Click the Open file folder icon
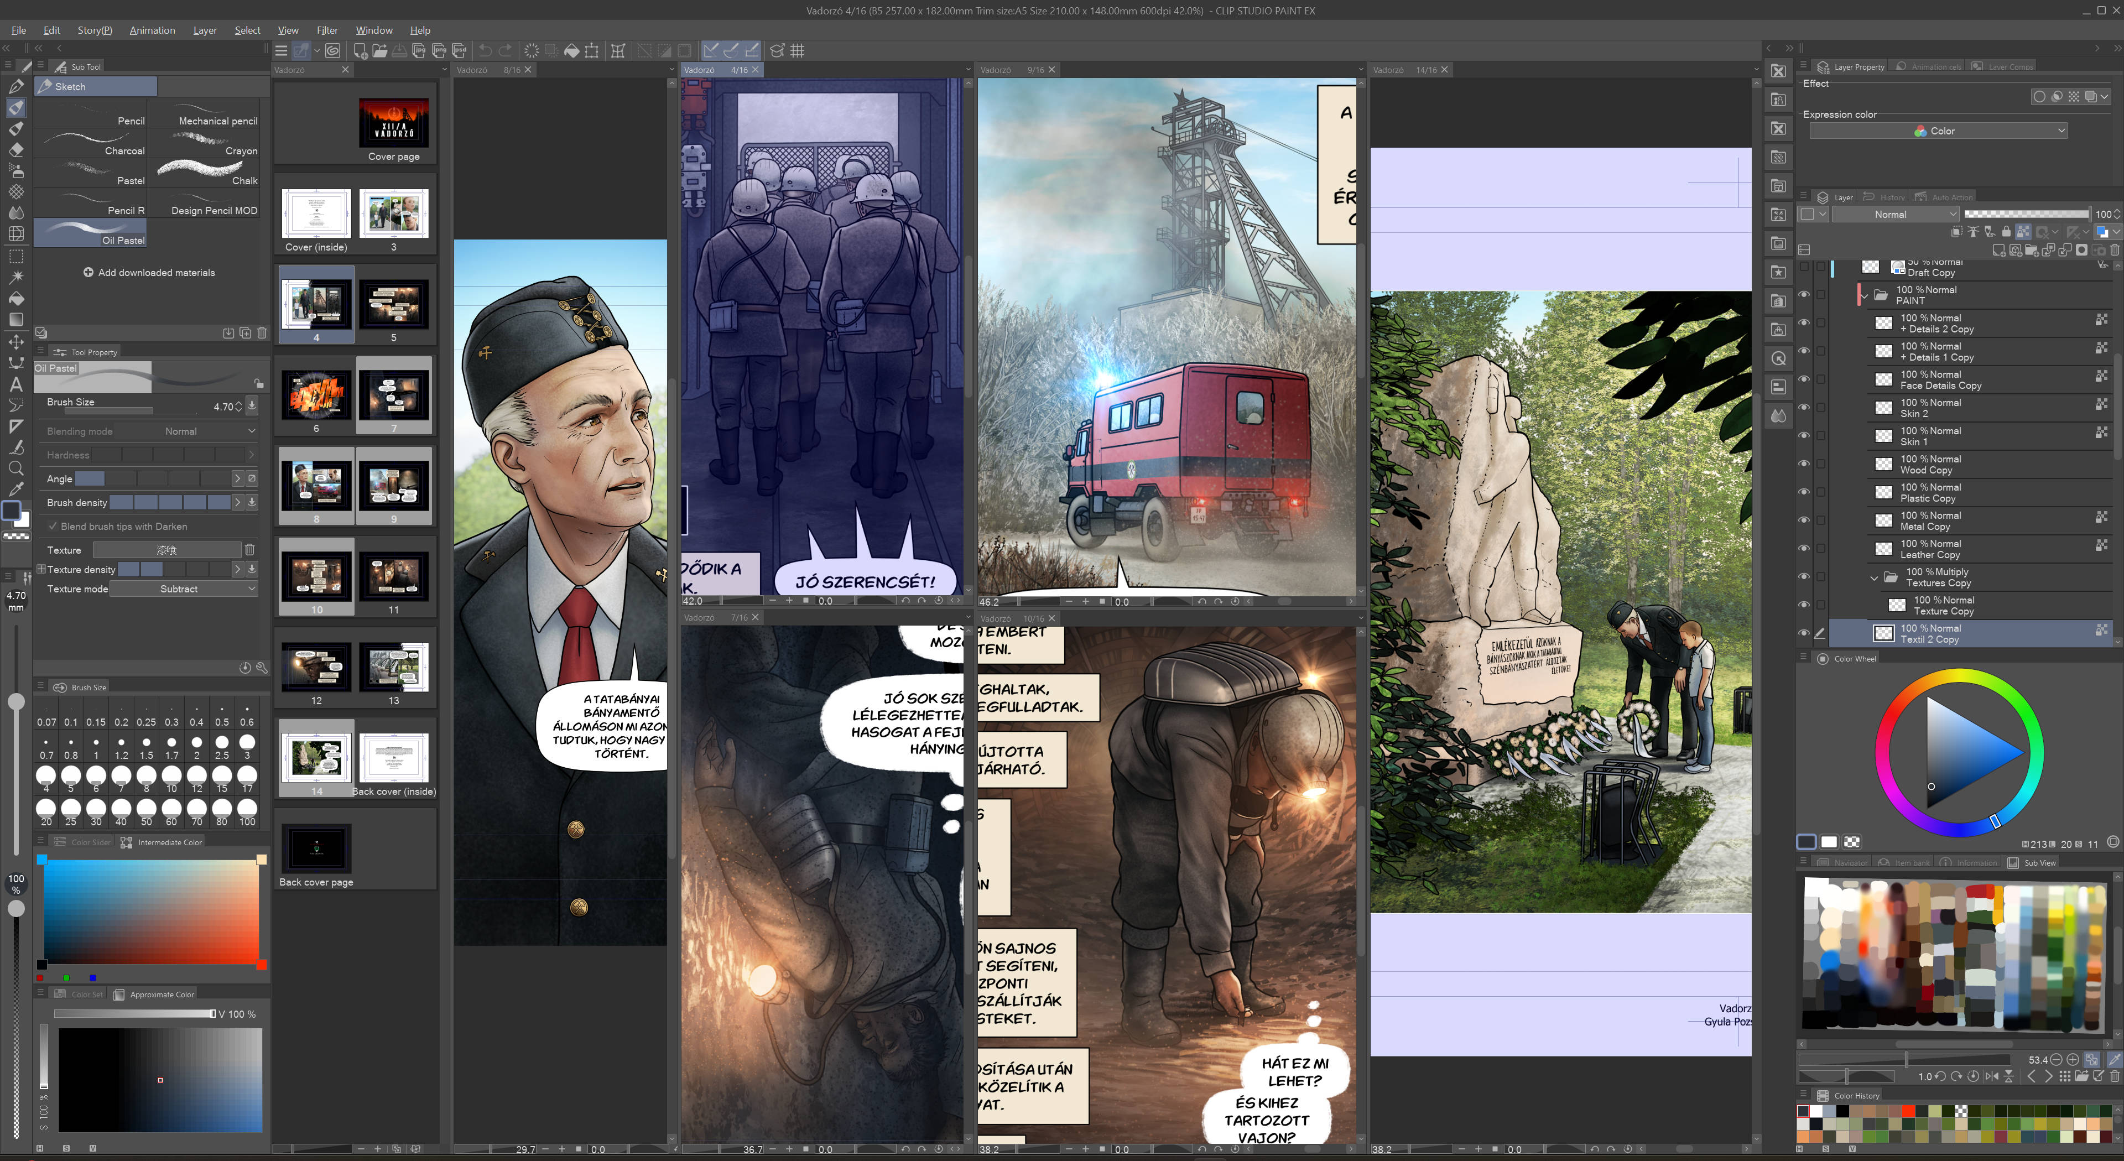The width and height of the screenshot is (2124, 1161). (380, 50)
